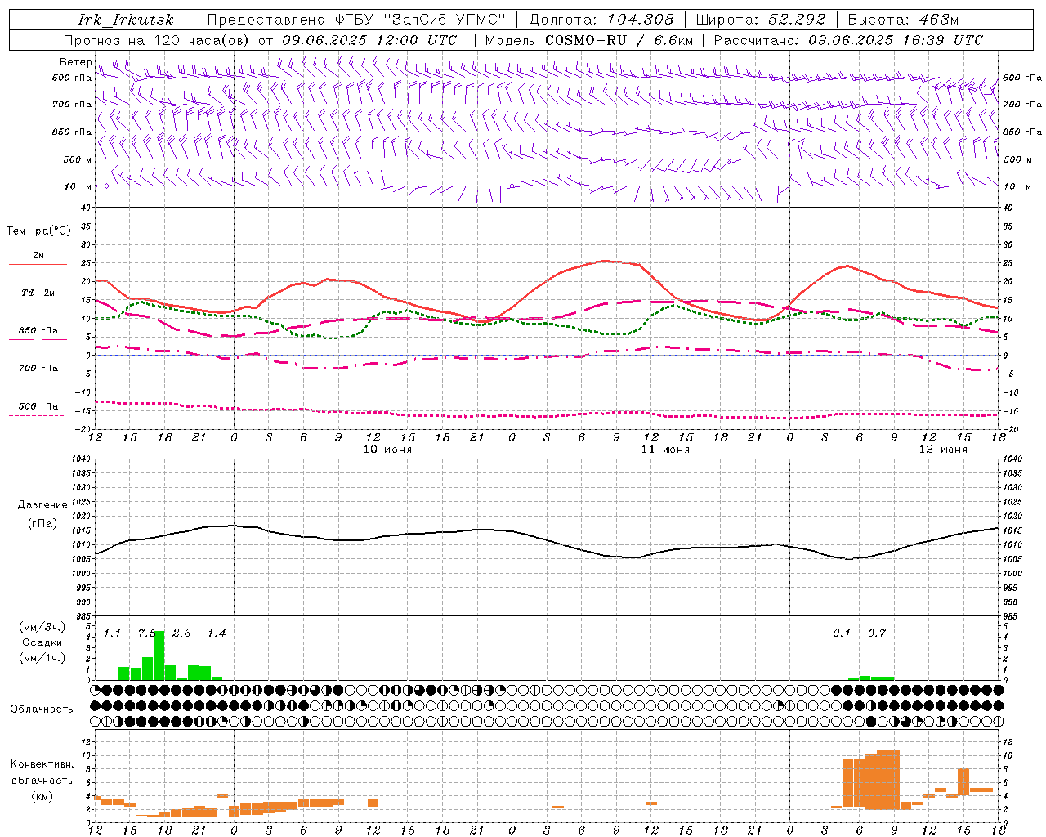
Task: Click the green dotted Td 2м legend line
Action: (37, 302)
